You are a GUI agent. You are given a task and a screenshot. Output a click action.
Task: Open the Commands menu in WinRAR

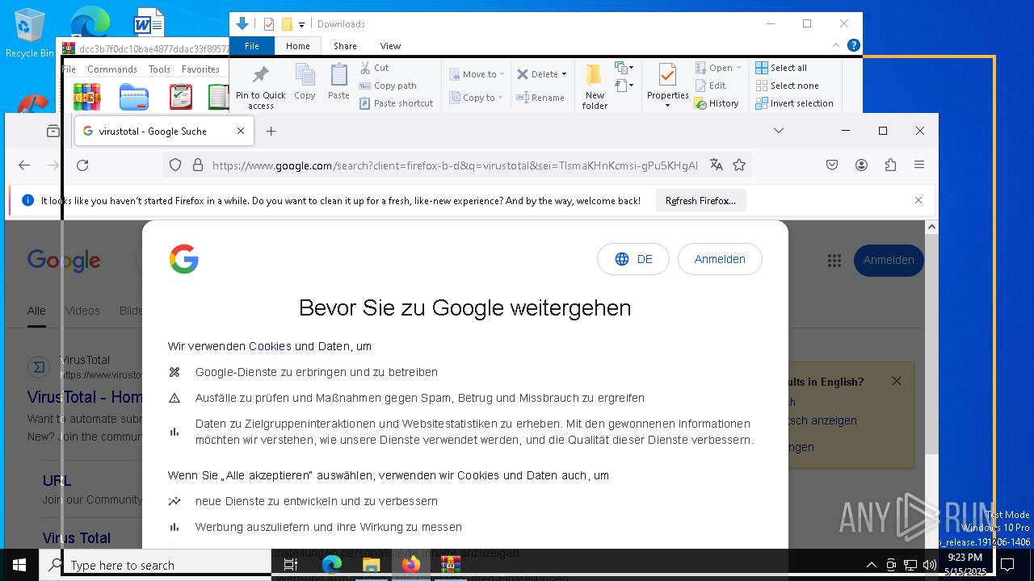click(x=112, y=69)
